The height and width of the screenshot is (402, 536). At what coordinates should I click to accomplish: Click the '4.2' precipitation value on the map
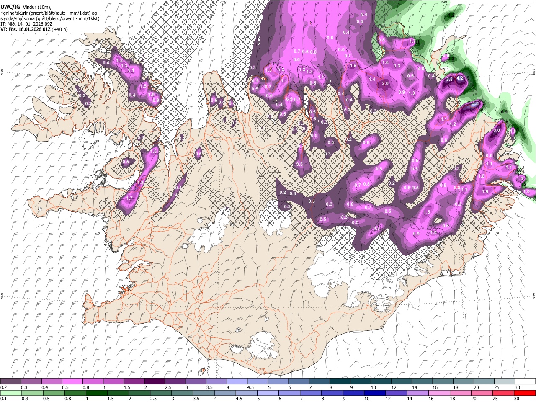460,78
